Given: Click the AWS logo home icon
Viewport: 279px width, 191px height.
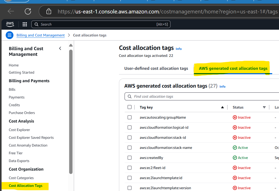Looking at the screenshot, I should click(x=10, y=24).
